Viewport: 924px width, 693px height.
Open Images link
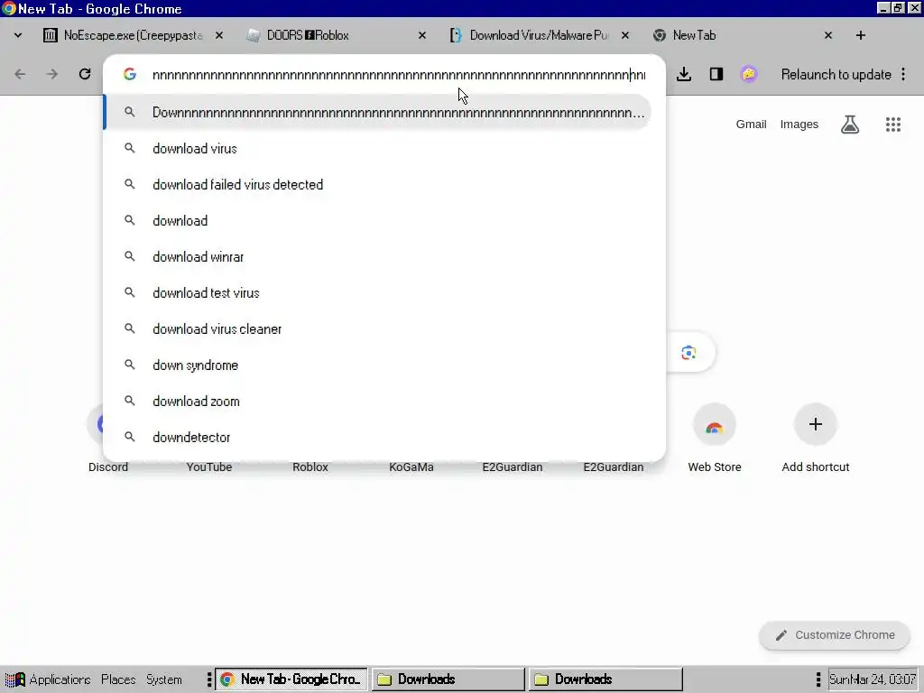pyautogui.click(x=799, y=125)
